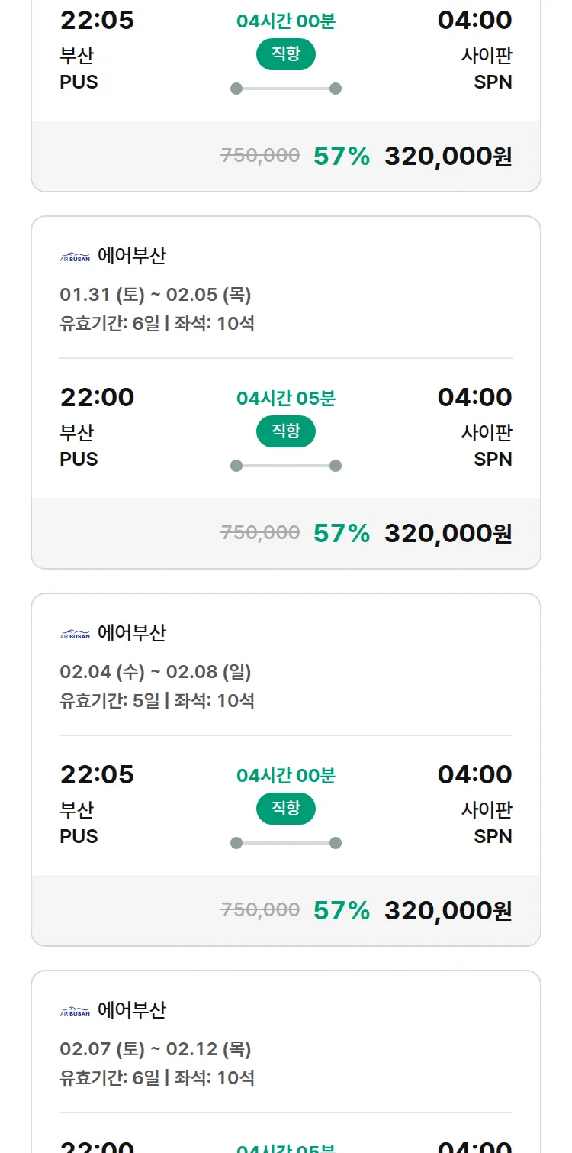Click the 320,000원 price on the 02.04 flight
The width and height of the screenshot is (572, 1153).
tap(448, 910)
